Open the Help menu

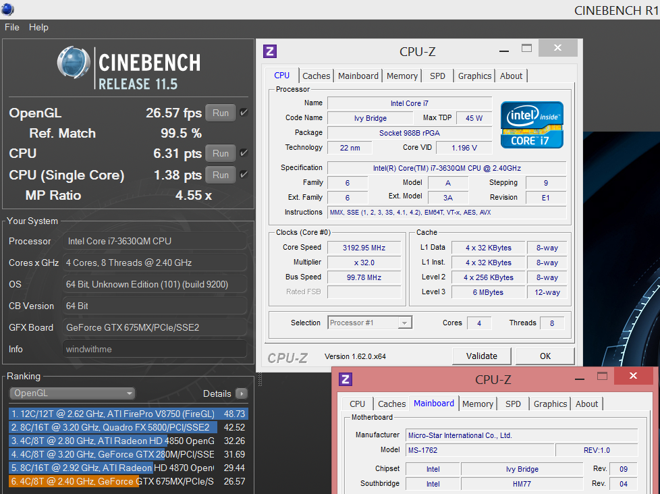[x=38, y=27]
